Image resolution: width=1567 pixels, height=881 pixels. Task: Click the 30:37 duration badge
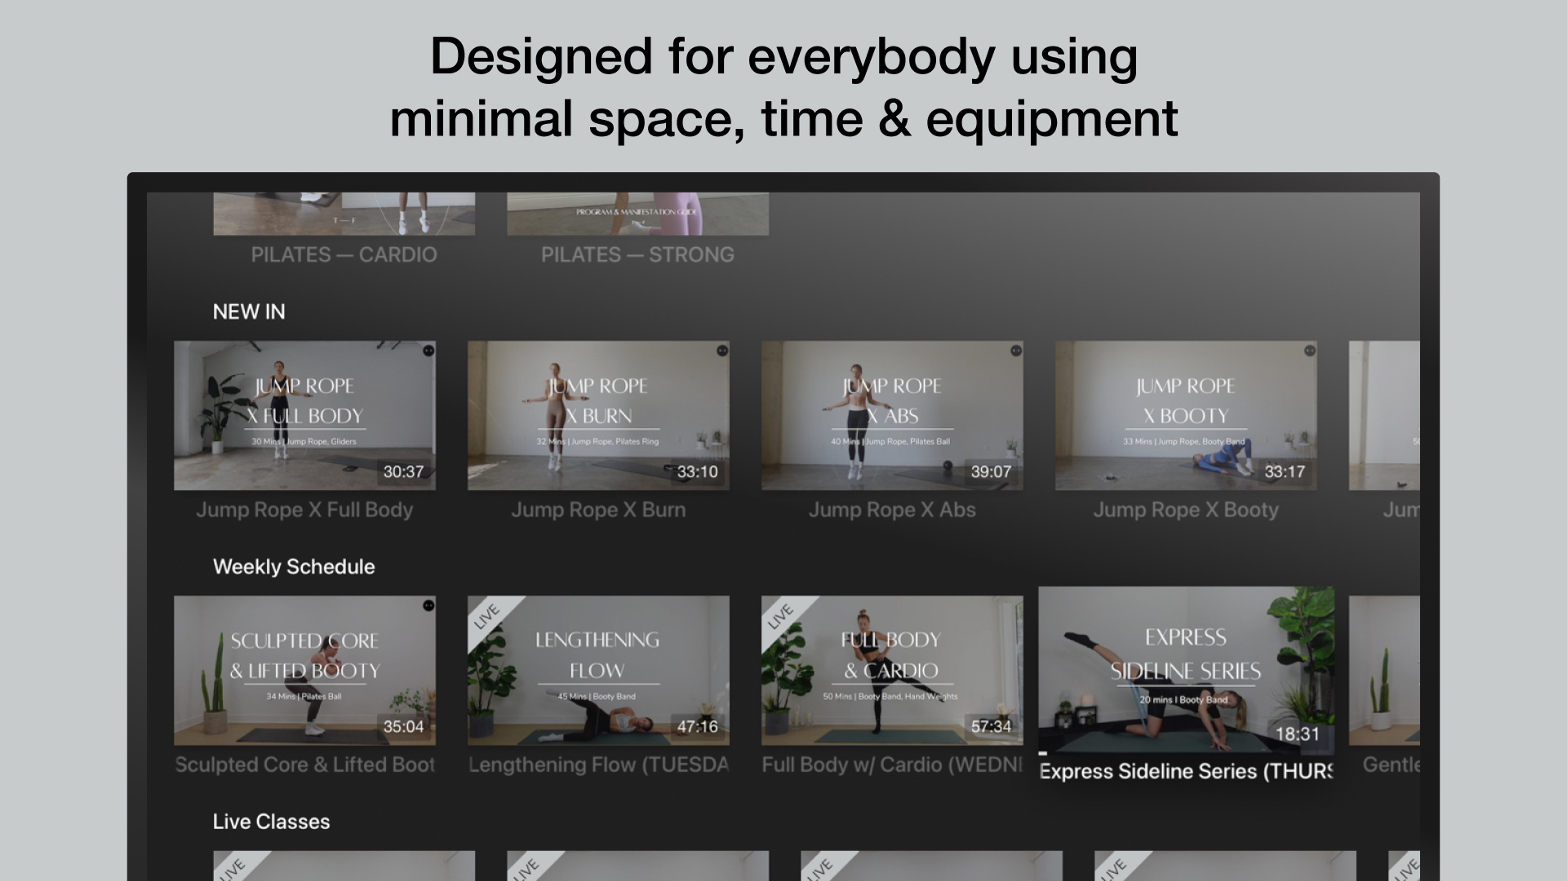[404, 471]
